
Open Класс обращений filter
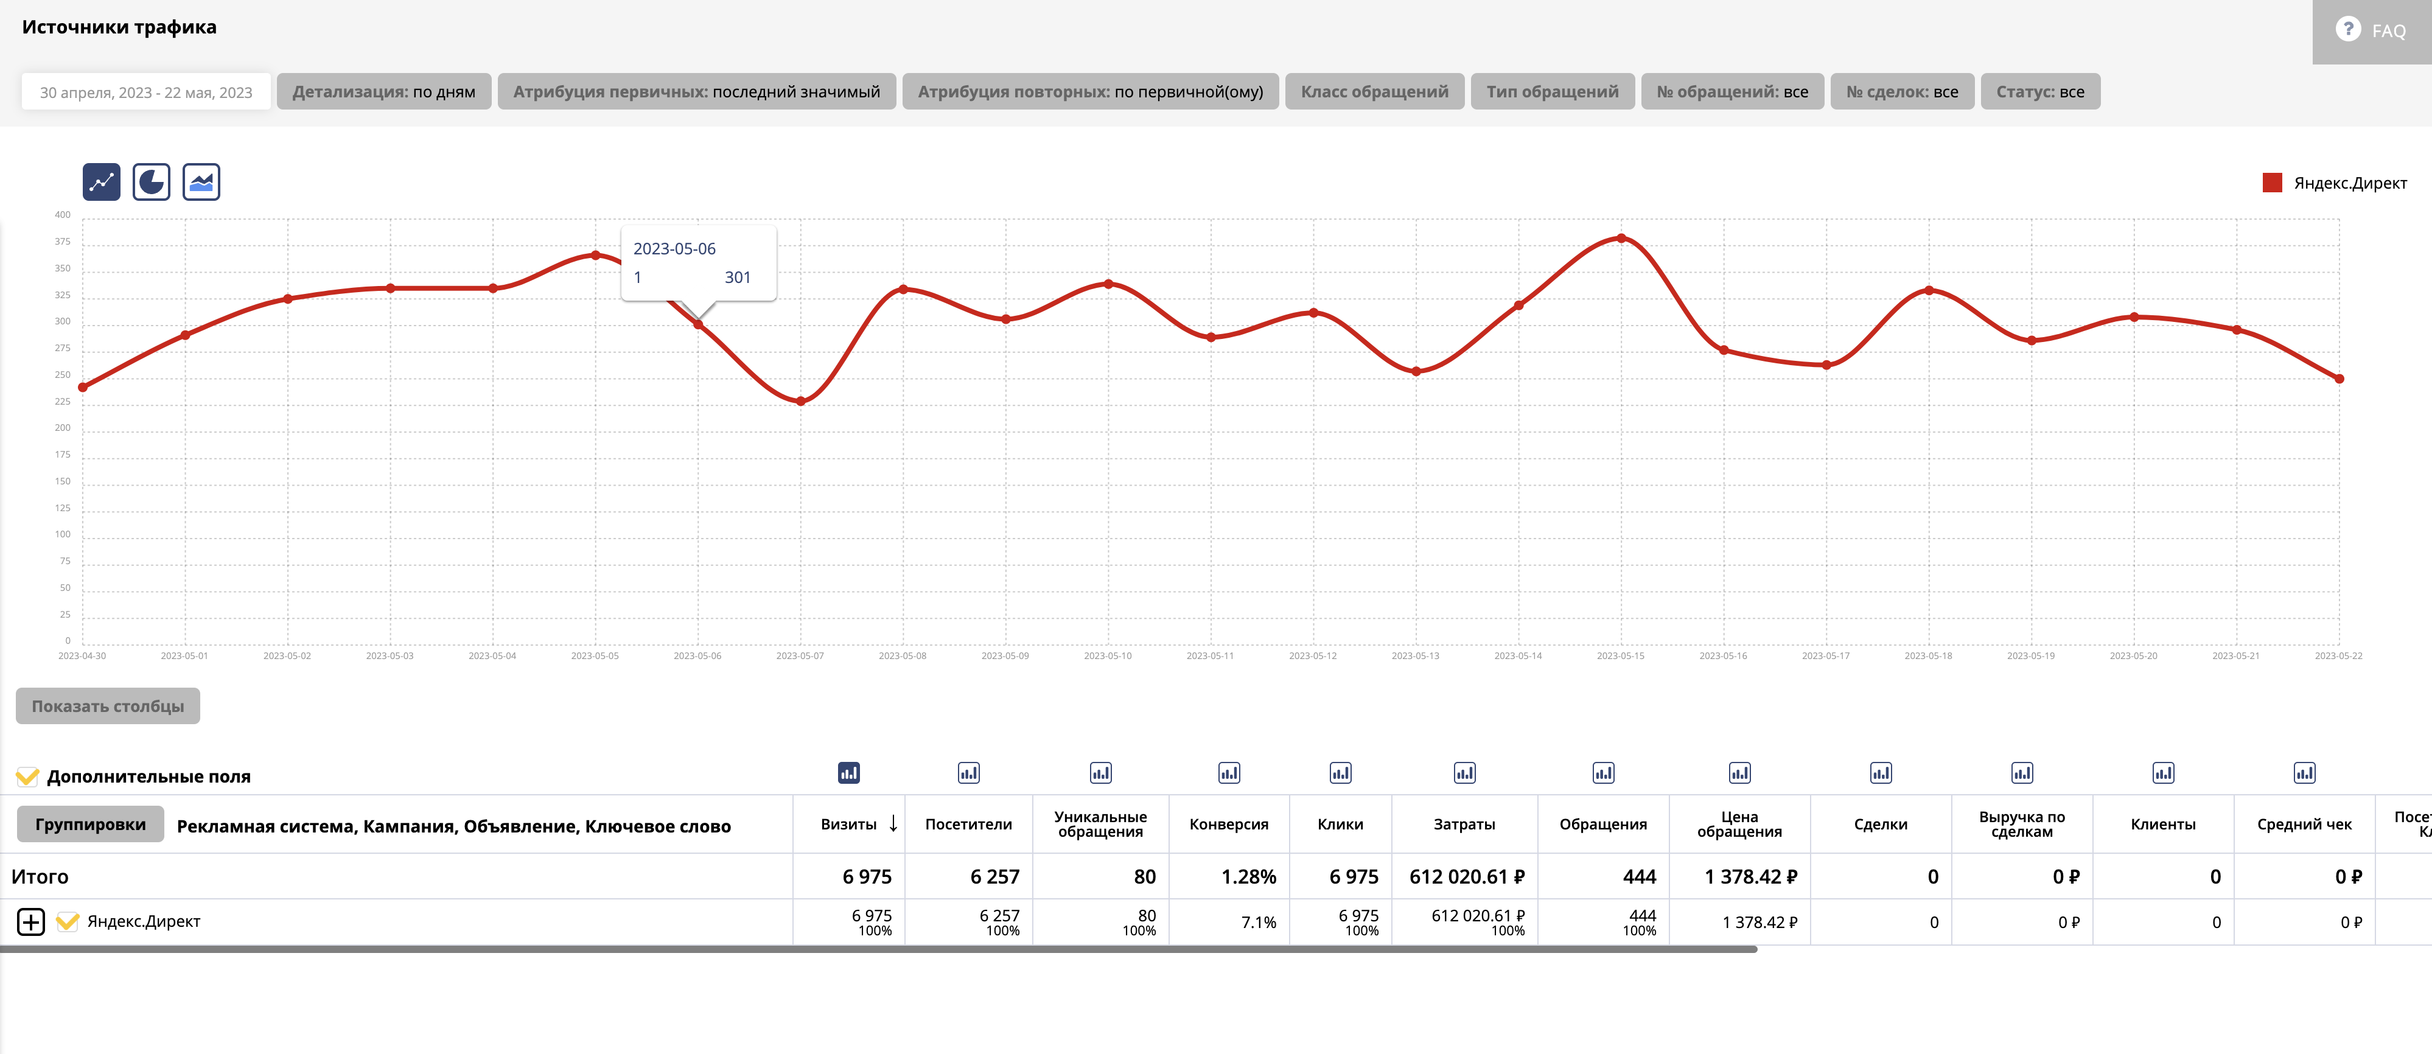[1374, 91]
